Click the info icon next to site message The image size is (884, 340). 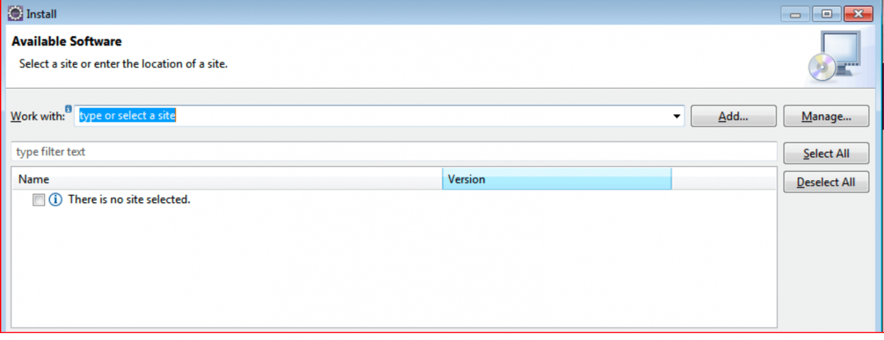(x=55, y=200)
